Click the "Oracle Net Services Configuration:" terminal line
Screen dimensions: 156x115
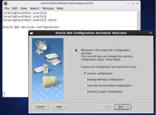[31, 27]
